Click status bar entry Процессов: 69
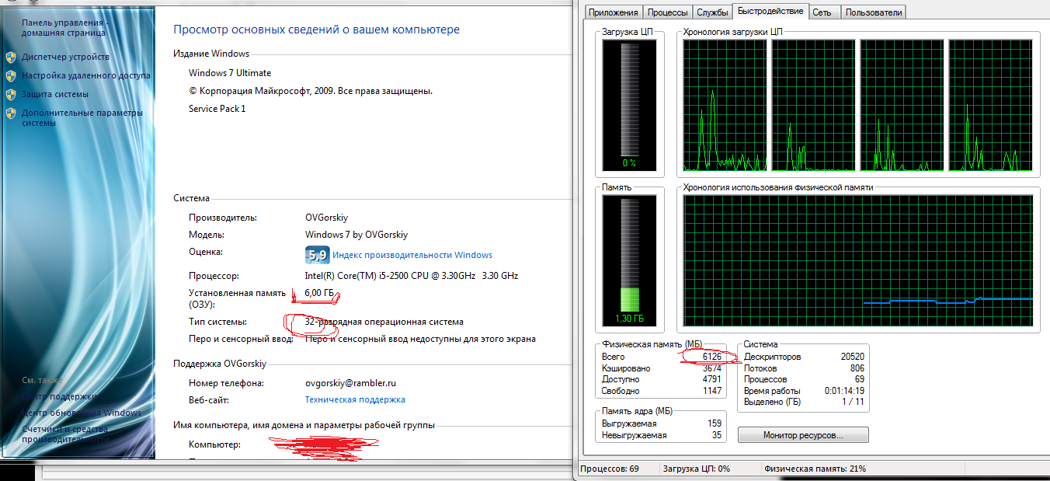The height and width of the screenshot is (481, 1050). 610,469
